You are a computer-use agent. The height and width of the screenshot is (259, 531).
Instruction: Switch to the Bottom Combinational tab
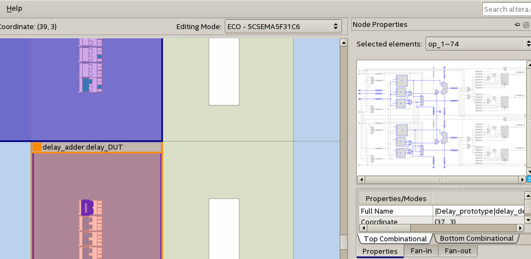[x=476, y=238]
